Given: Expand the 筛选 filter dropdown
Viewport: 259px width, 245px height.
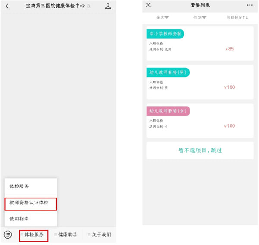Looking at the screenshot, I should [x=162, y=18].
